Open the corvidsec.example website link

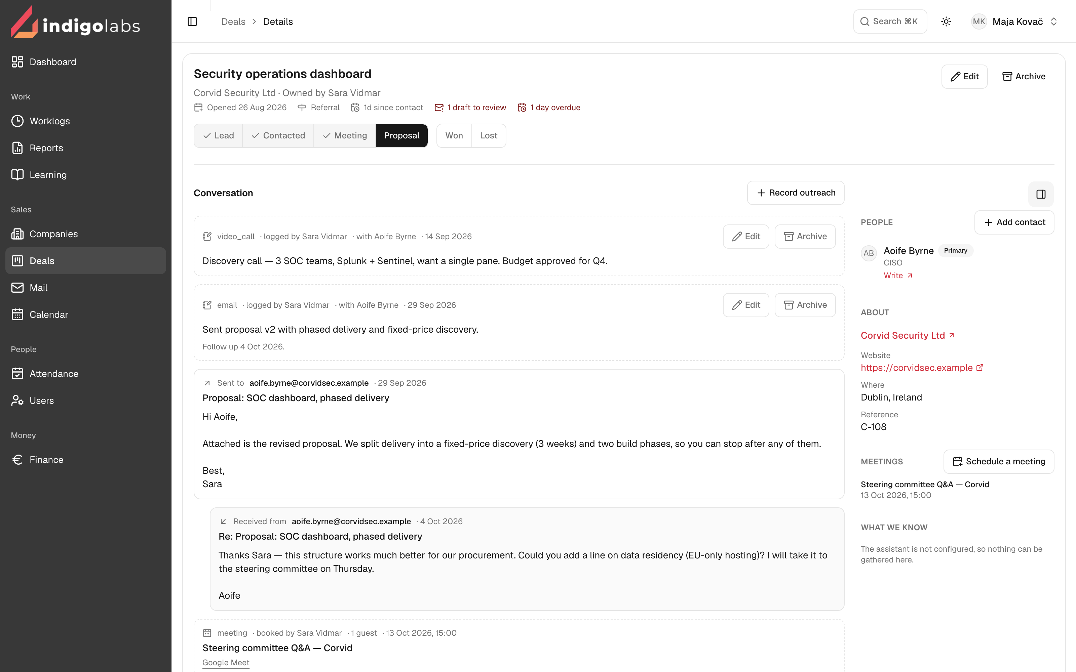point(922,368)
